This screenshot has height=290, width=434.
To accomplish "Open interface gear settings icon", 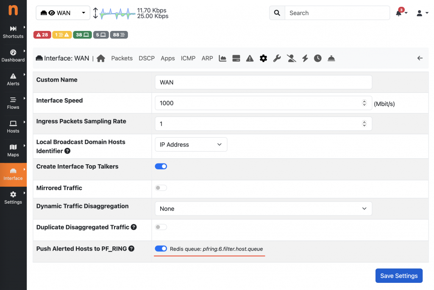I will pyautogui.click(x=263, y=58).
